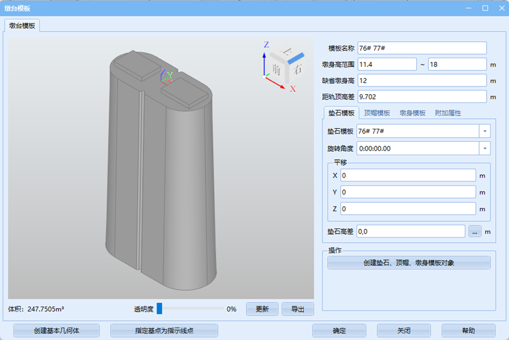The image size is (509, 340).
Task: Click the ellipsis button beside 垫石高差
Action: [x=475, y=232]
